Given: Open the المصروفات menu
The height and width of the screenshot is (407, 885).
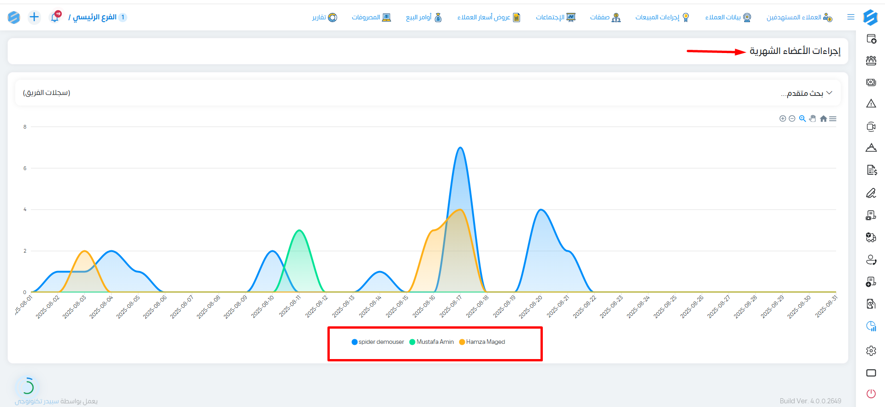Looking at the screenshot, I should pyautogui.click(x=371, y=17).
